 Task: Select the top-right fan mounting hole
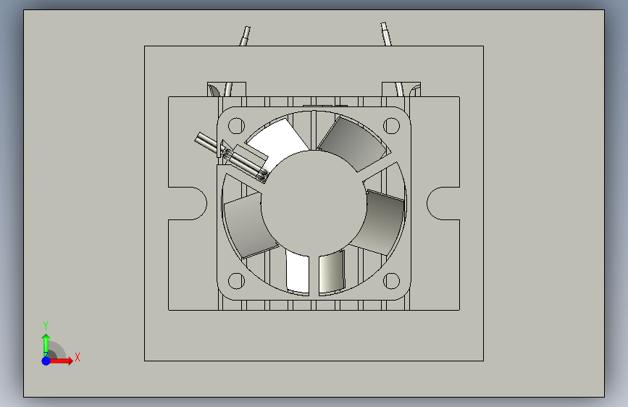391,125
